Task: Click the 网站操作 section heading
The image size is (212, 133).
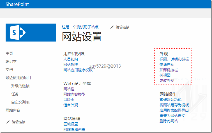Action: tap(168, 94)
